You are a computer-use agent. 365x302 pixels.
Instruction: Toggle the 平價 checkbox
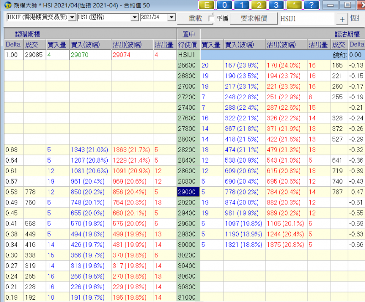[x=210, y=19]
